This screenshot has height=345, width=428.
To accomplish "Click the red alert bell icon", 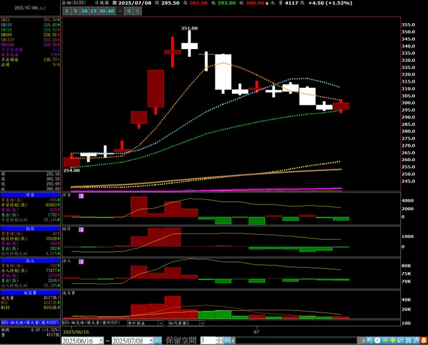I will (423, 340).
